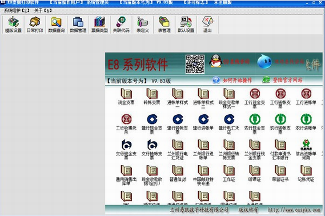Click the E8 系列软件 banner title
The image size is (325, 216).
[138, 65]
